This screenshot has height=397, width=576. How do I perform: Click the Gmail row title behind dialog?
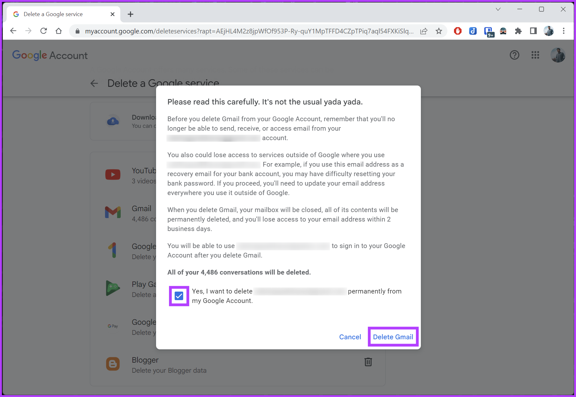coord(142,209)
